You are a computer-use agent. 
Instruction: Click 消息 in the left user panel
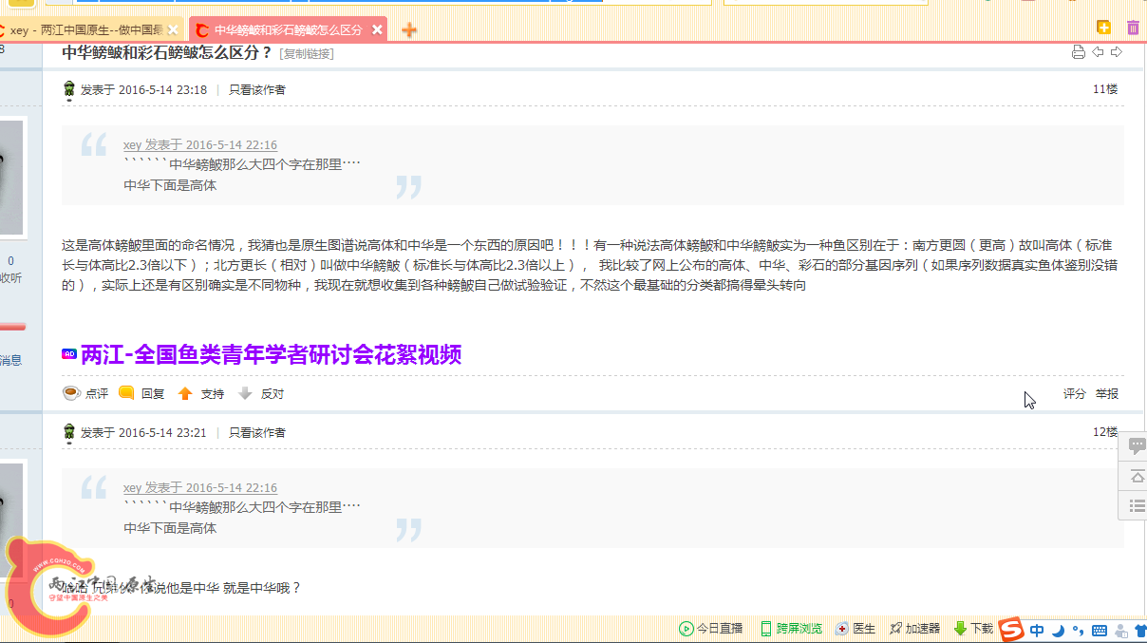[x=10, y=360]
